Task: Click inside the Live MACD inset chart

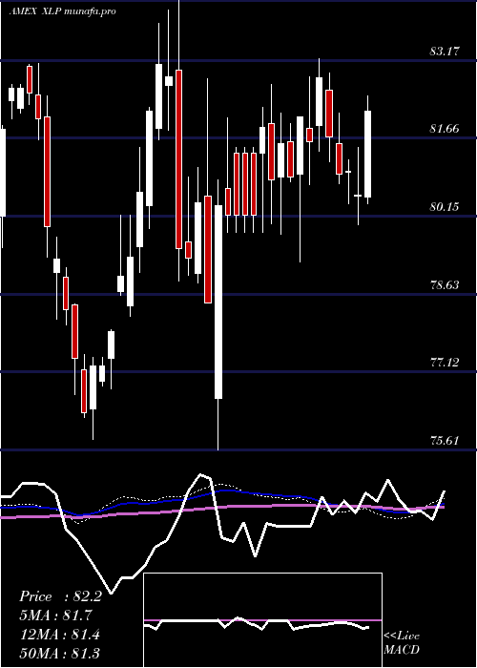Action: click(x=262, y=620)
